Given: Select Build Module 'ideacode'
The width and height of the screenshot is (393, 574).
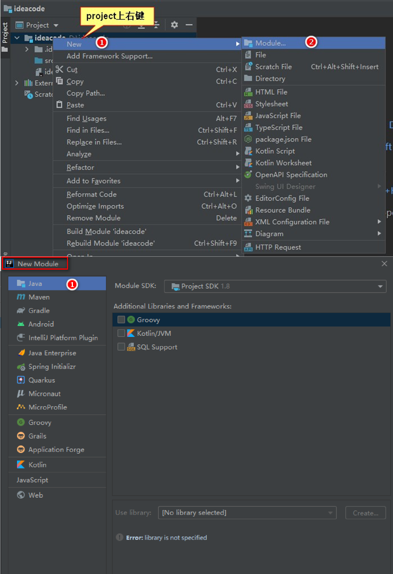Looking at the screenshot, I should click(147, 231).
